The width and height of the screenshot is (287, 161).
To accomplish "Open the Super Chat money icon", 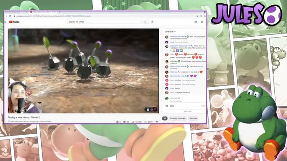I will 172,106.
